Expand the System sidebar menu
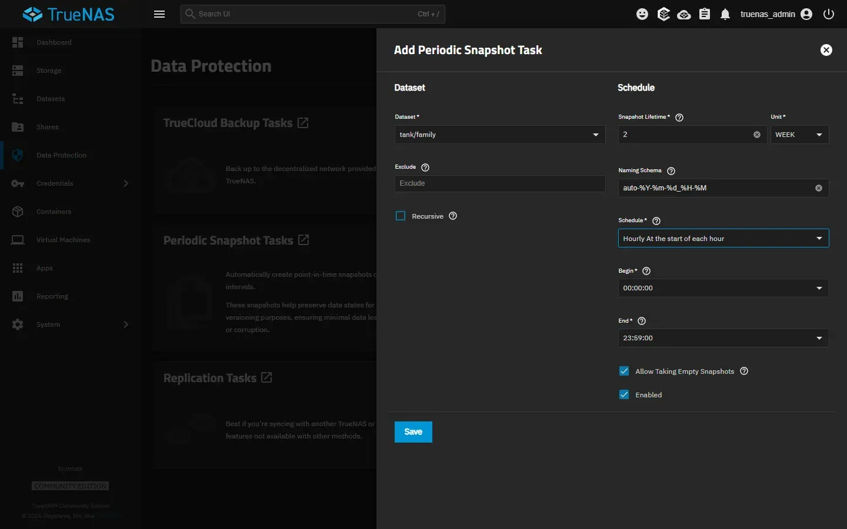This screenshot has height=529, width=847. [x=71, y=324]
